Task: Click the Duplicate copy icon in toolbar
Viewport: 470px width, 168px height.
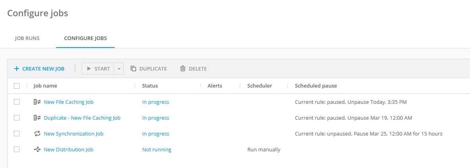Action: pos(133,69)
